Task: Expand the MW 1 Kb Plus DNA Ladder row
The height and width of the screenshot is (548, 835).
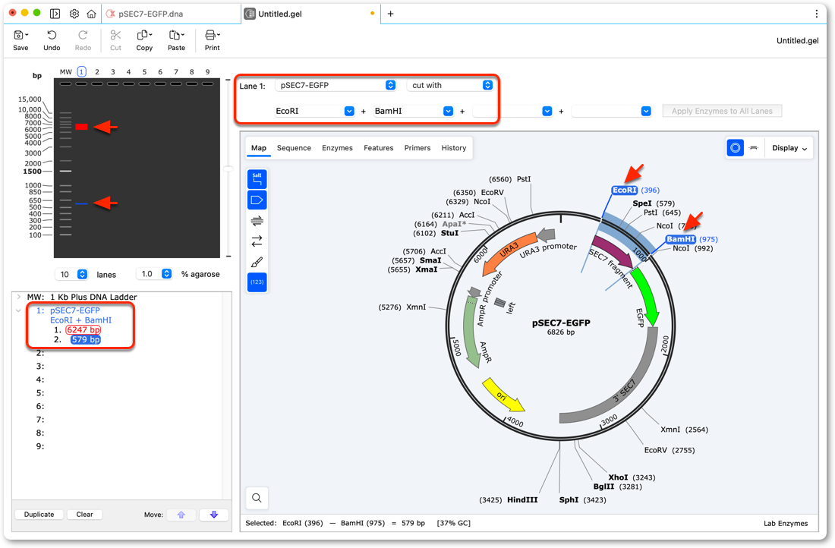Action: [19, 297]
